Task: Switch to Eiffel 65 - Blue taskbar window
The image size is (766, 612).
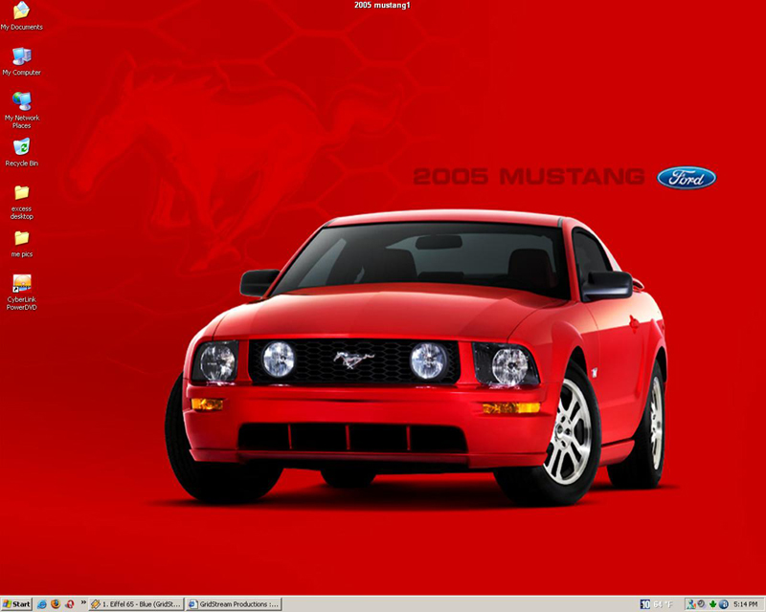Action: [x=137, y=604]
